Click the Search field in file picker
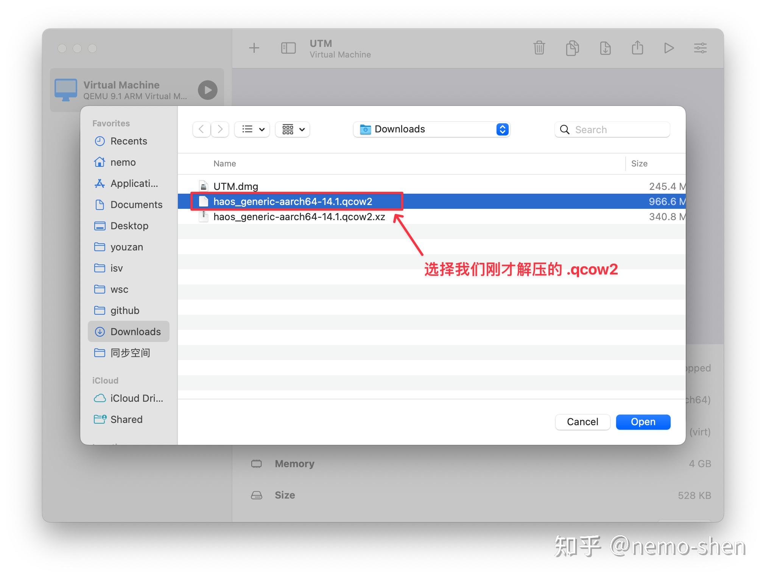This screenshot has height=578, width=766. (x=612, y=129)
